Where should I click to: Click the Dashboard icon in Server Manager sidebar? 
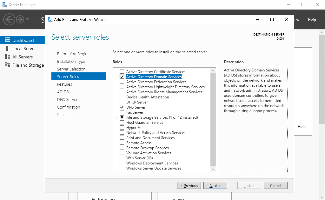(x=7, y=40)
